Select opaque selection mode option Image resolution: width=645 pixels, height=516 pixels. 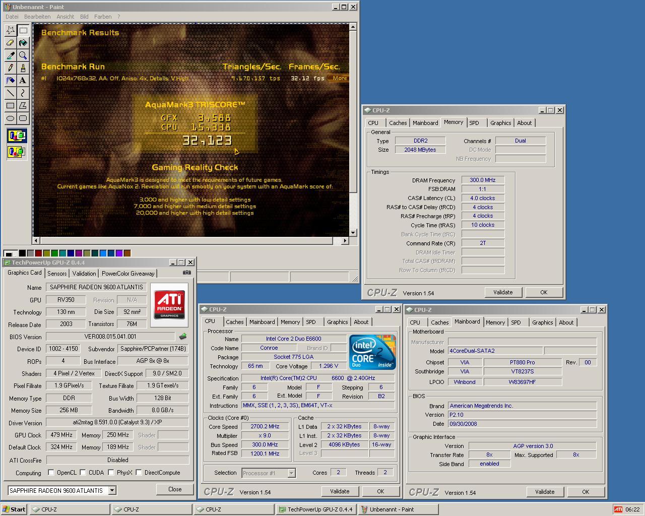coord(17,136)
